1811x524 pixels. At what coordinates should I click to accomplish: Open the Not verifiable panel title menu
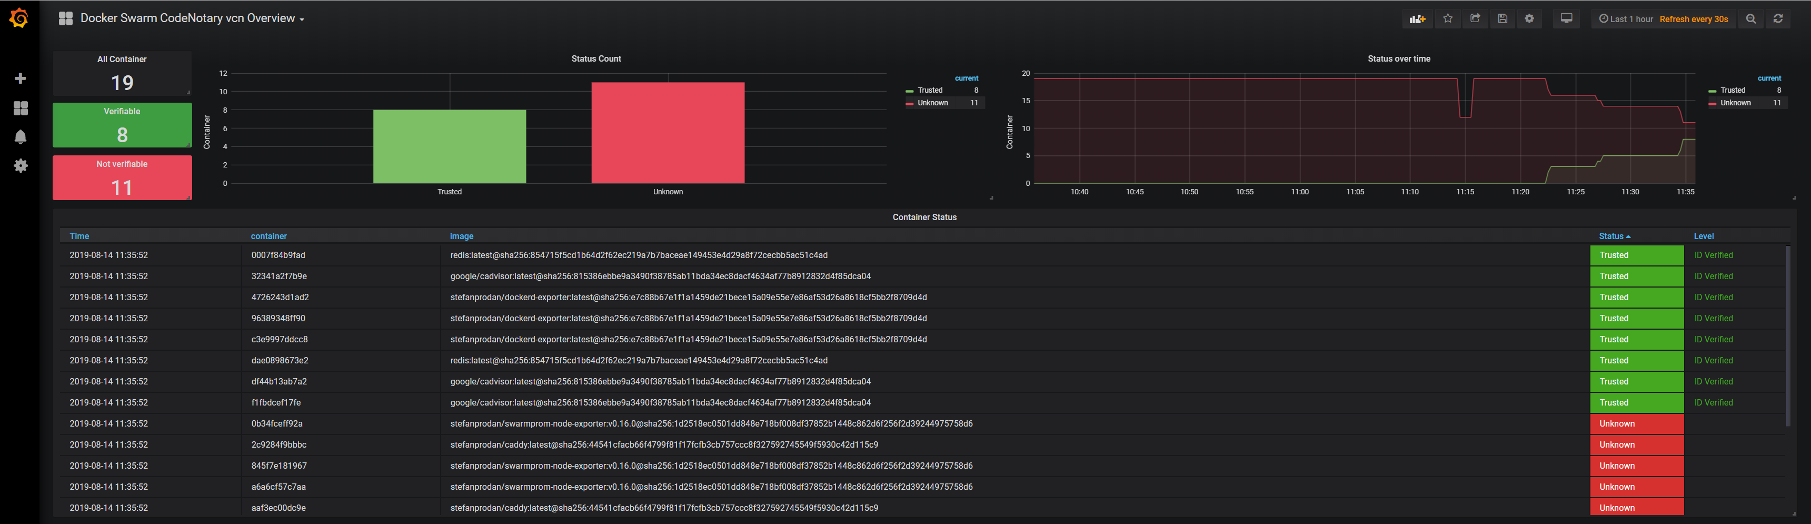coord(122,165)
